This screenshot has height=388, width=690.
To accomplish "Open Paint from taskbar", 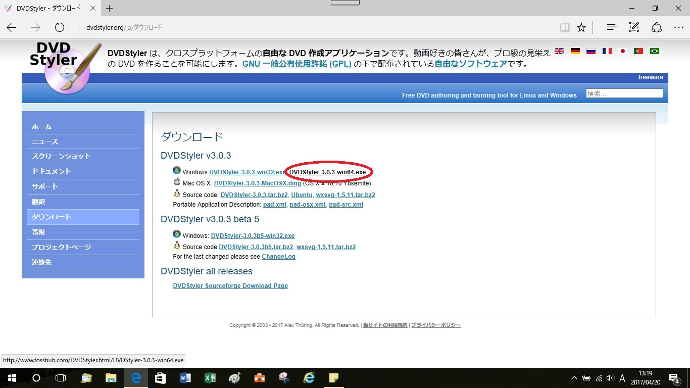I will coord(234,378).
